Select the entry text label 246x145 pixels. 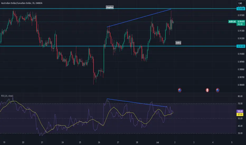178,43
